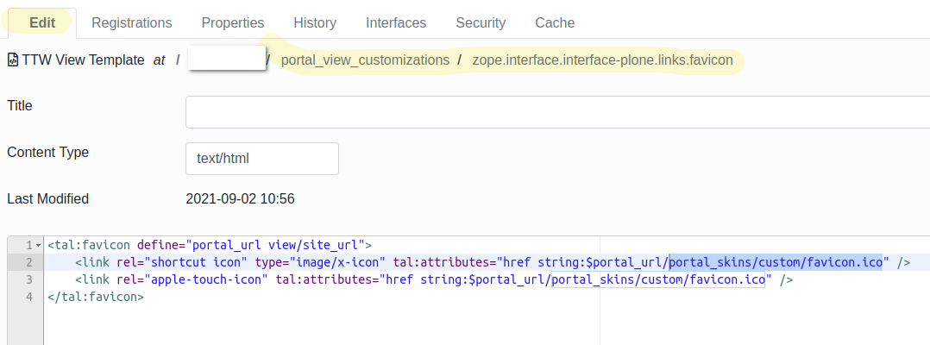Image resolution: width=930 pixels, height=345 pixels.
Task: Go to the Properties tab
Action: tap(233, 23)
